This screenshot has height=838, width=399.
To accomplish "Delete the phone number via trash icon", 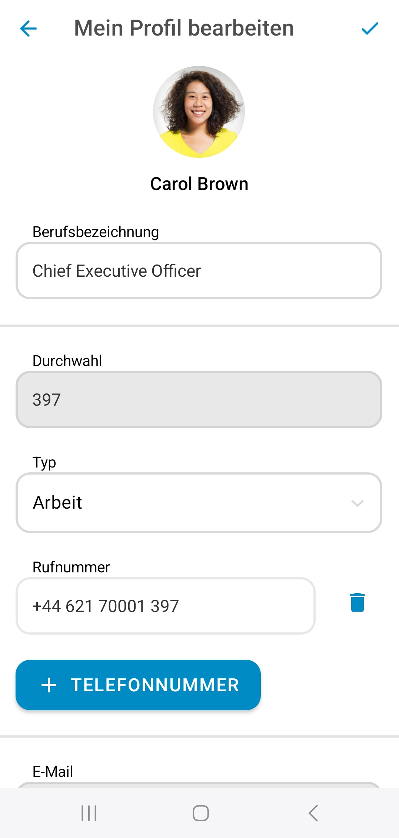I will pos(357,602).
